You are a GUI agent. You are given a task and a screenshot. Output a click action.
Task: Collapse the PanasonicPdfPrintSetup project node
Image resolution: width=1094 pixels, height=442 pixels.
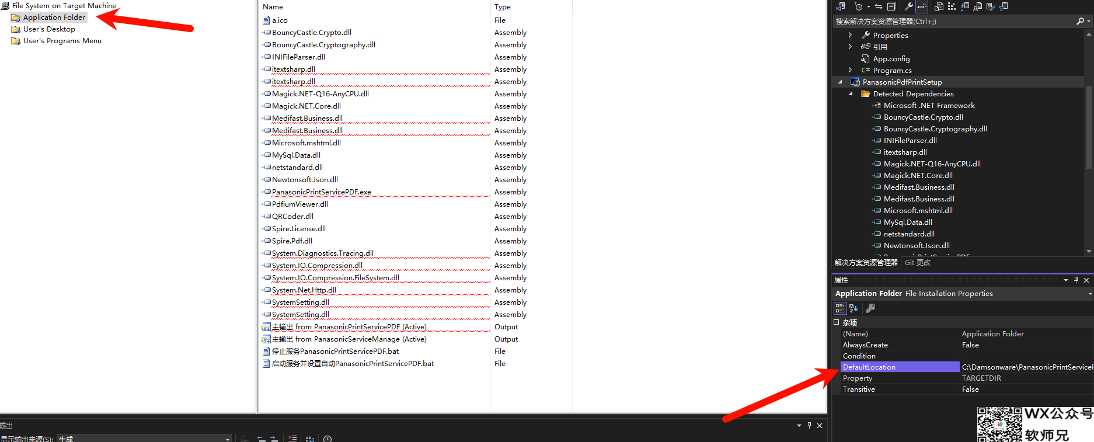[x=840, y=82]
